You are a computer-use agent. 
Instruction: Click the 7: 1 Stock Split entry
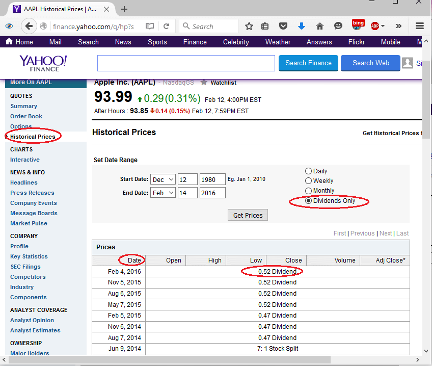pyautogui.click(x=278, y=348)
